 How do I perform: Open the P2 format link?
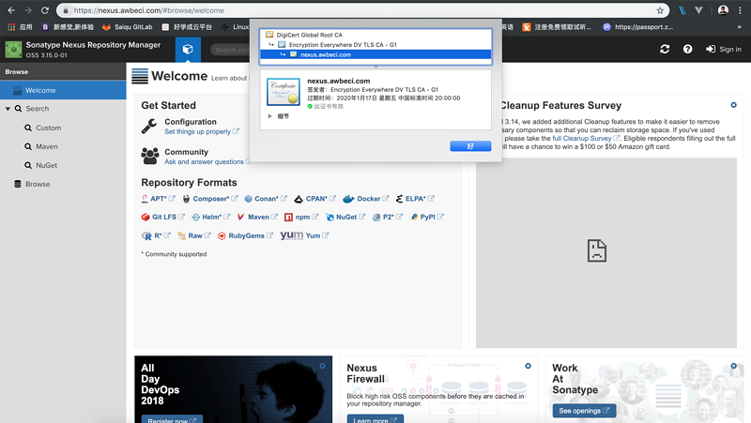coord(388,217)
